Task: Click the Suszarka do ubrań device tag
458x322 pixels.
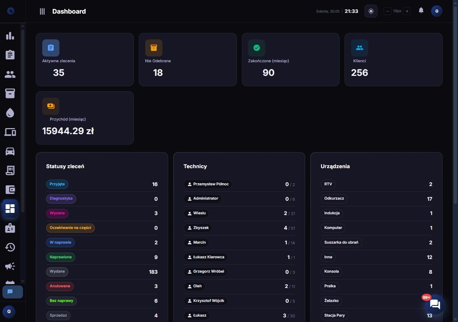Action: tap(341, 243)
